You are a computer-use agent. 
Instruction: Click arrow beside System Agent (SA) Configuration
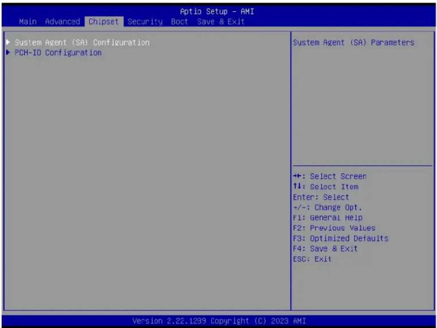(x=8, y=42)
